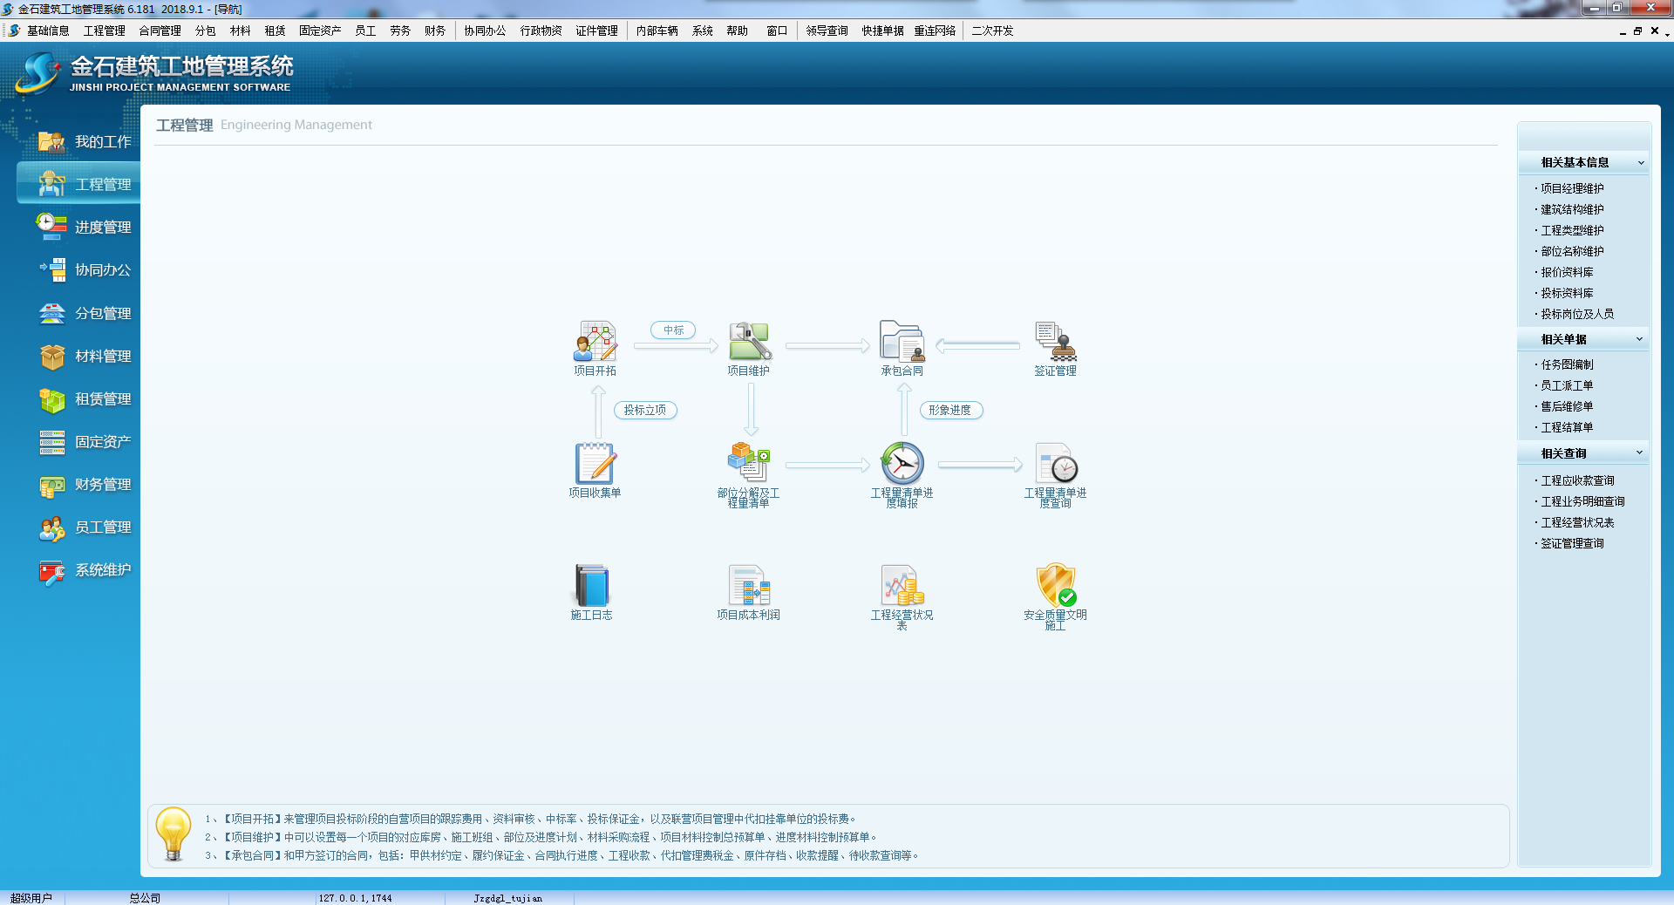1674x905 pixels.
Task: Select 材料管理 in the sidebar
Action: tap(85, 356)
